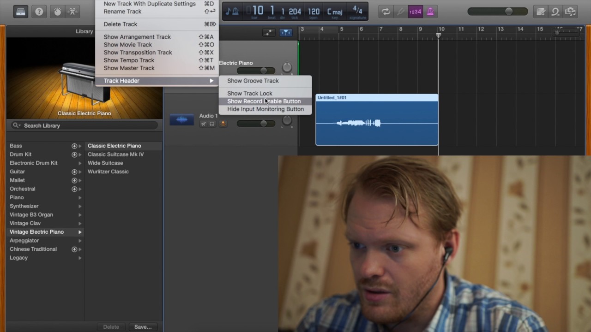
Task: Expand the Vintage Clav category arrow
Action: (80, 223)
